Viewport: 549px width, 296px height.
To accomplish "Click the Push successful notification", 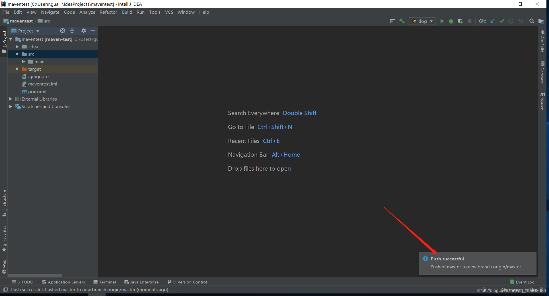I will click(x=478, y=263).
